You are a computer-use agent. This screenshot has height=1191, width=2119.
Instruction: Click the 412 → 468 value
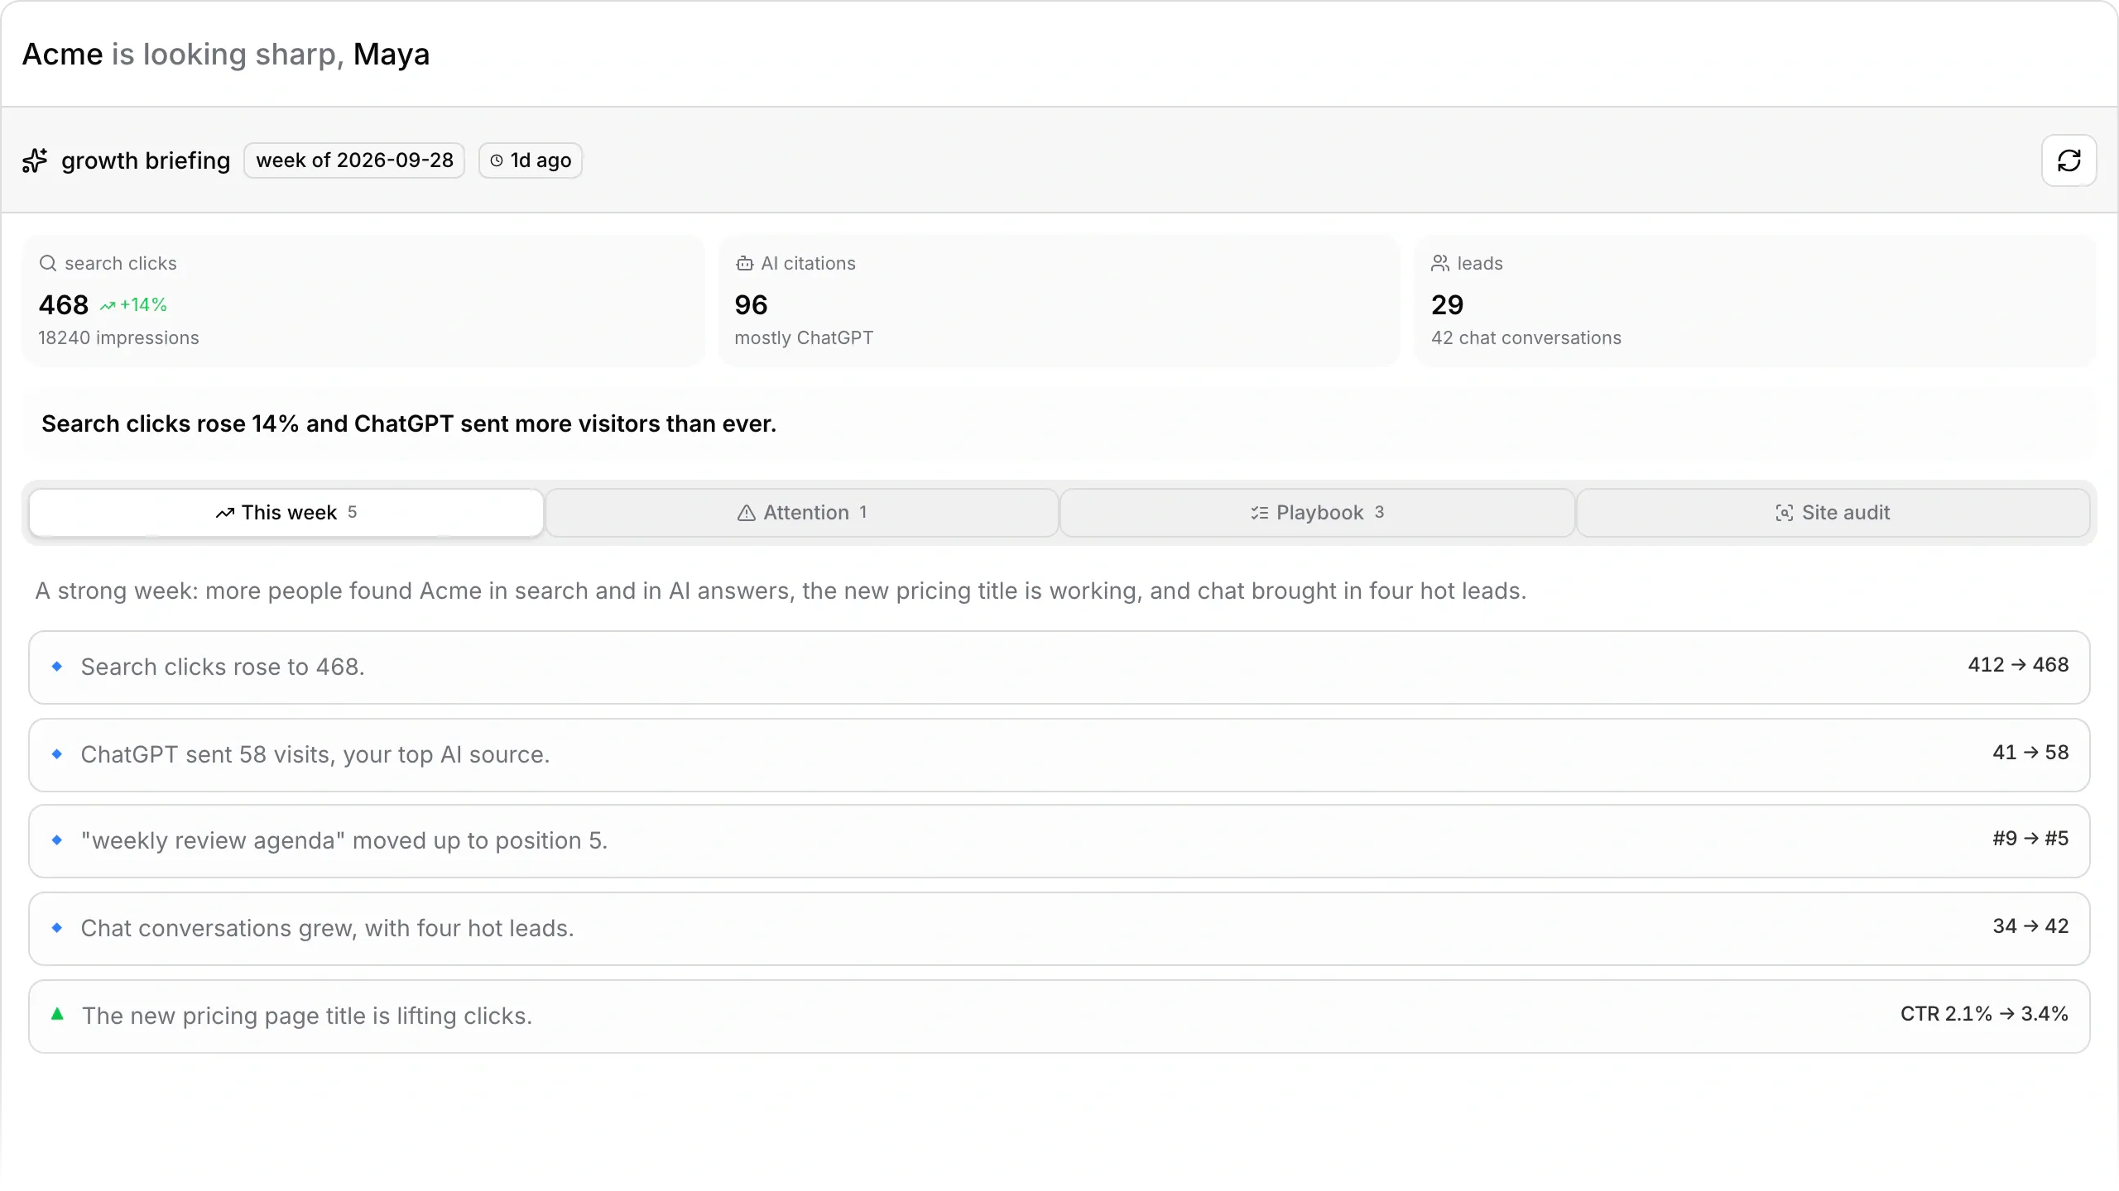(2018, 665)
